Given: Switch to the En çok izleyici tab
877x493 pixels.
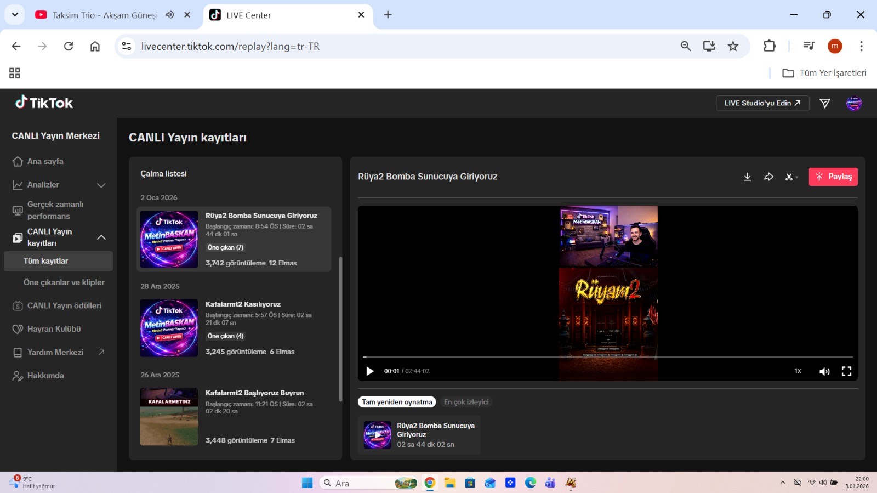Looking at the screenshot, I should pyautogui.click(x=466, y=402).
